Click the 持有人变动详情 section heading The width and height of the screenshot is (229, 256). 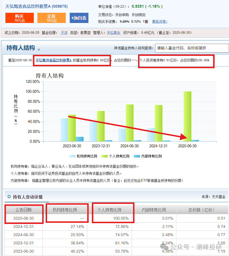pos(28,197)
